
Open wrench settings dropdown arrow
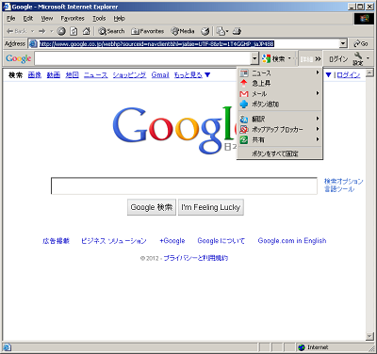tap(368, 58)
